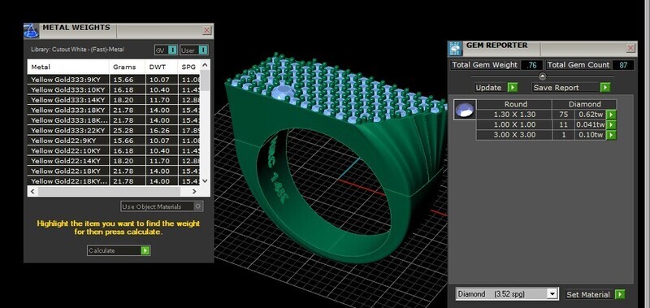Collapse the gem totals expander arrow
Screen dimensions: 650x308
[542, 76]
